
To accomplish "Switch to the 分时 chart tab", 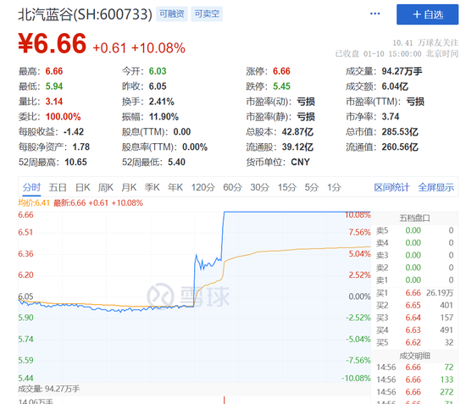I will tap(31, 187).
